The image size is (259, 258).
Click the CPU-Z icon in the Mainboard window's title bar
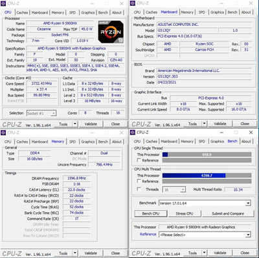point(133,3)
